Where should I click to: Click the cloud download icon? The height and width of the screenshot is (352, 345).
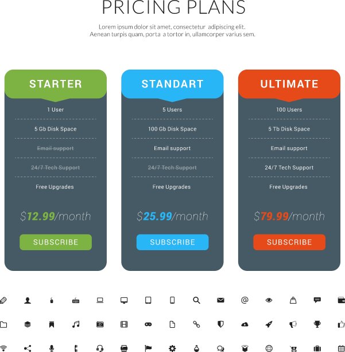pos(245,324)
